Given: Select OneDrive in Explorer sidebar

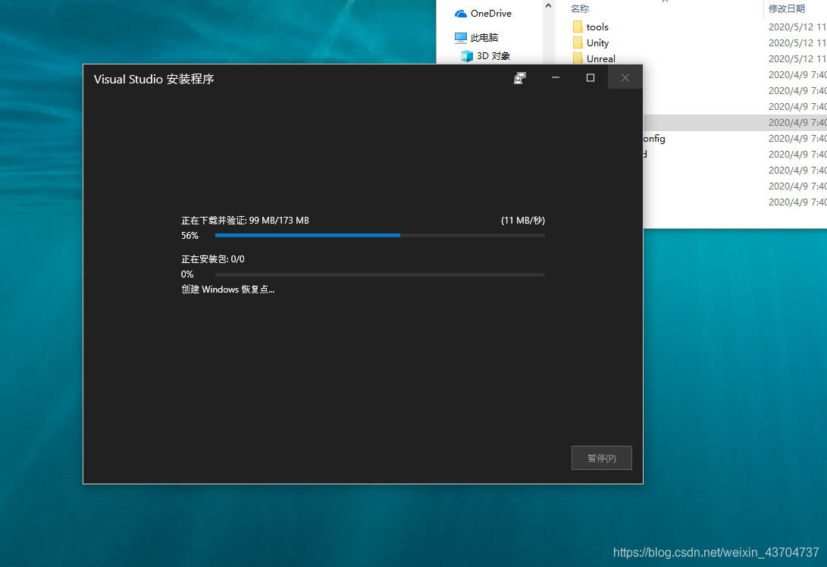Looking at the screenshot, I should tap(490, 14).
